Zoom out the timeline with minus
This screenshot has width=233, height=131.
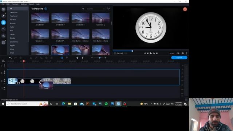92,58
